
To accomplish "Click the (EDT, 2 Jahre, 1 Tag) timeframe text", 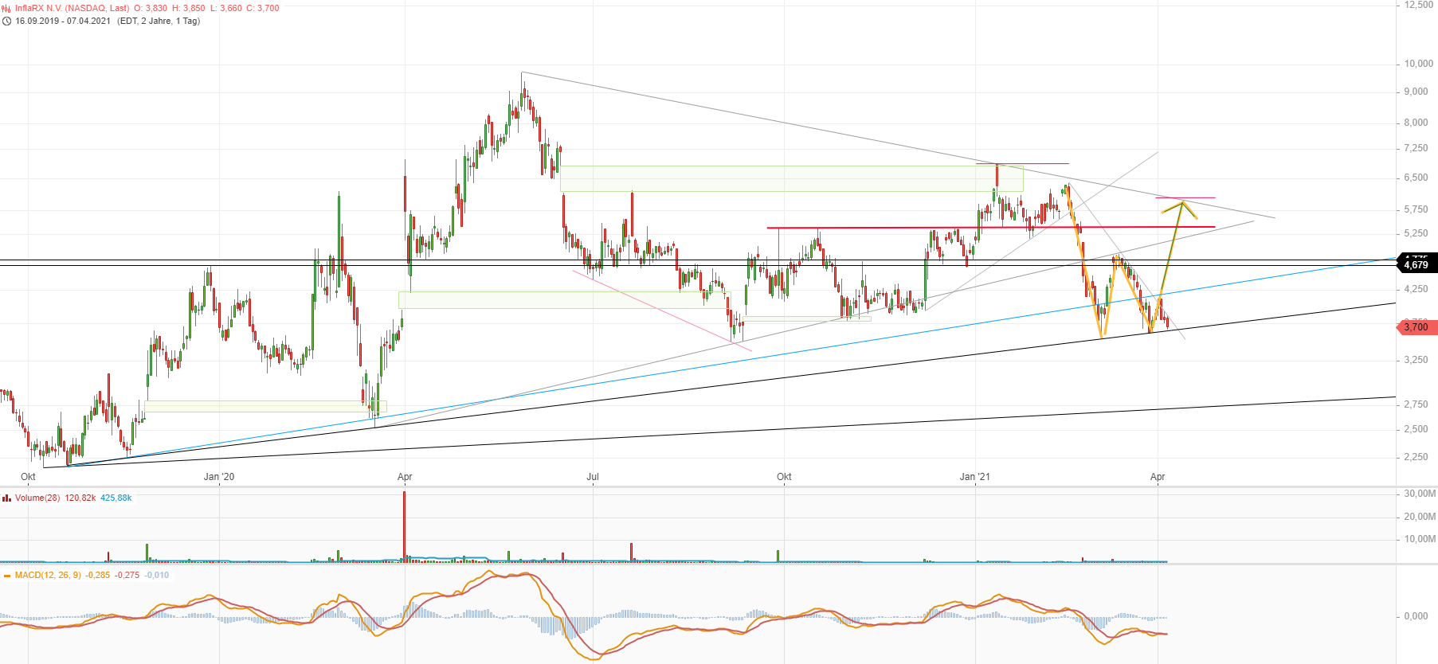I will 159,21.
